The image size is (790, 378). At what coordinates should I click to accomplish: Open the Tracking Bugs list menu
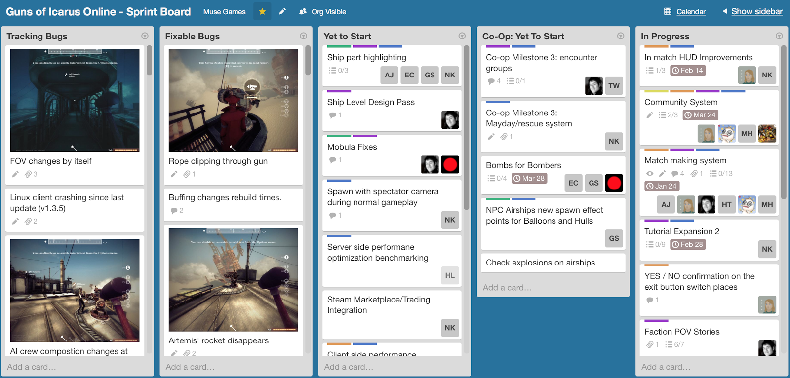(x=145, y=36)
